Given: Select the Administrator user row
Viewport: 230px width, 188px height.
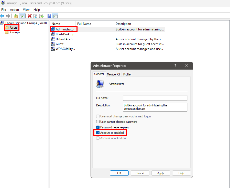Looking at the screenshot, I should pyautogui.click(x=108, y=29).
